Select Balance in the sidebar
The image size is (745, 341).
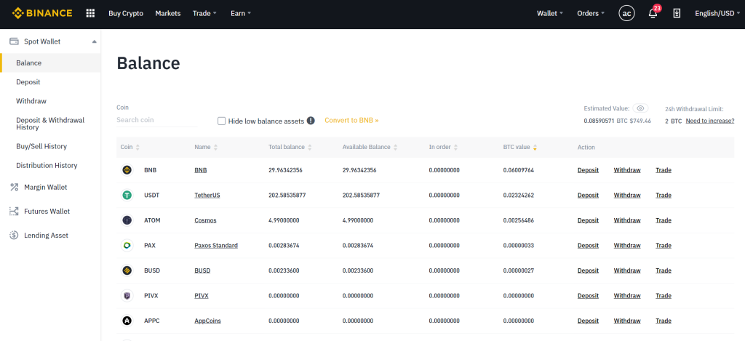(x=50, y=63)
